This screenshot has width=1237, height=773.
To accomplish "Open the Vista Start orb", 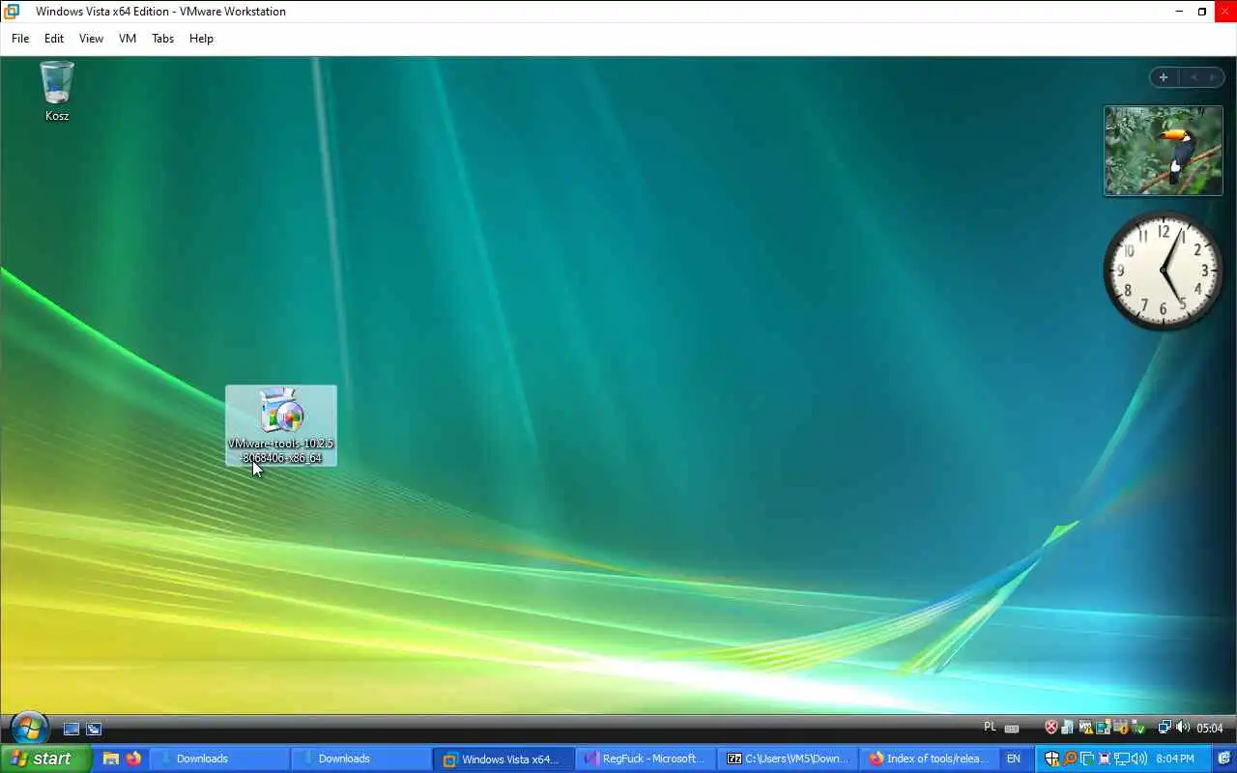I will [x=30, y=728].
